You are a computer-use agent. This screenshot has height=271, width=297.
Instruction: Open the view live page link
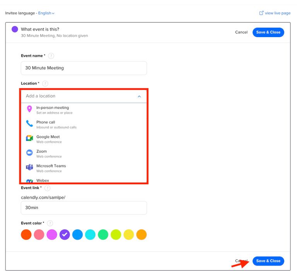[x=278, y=13]
